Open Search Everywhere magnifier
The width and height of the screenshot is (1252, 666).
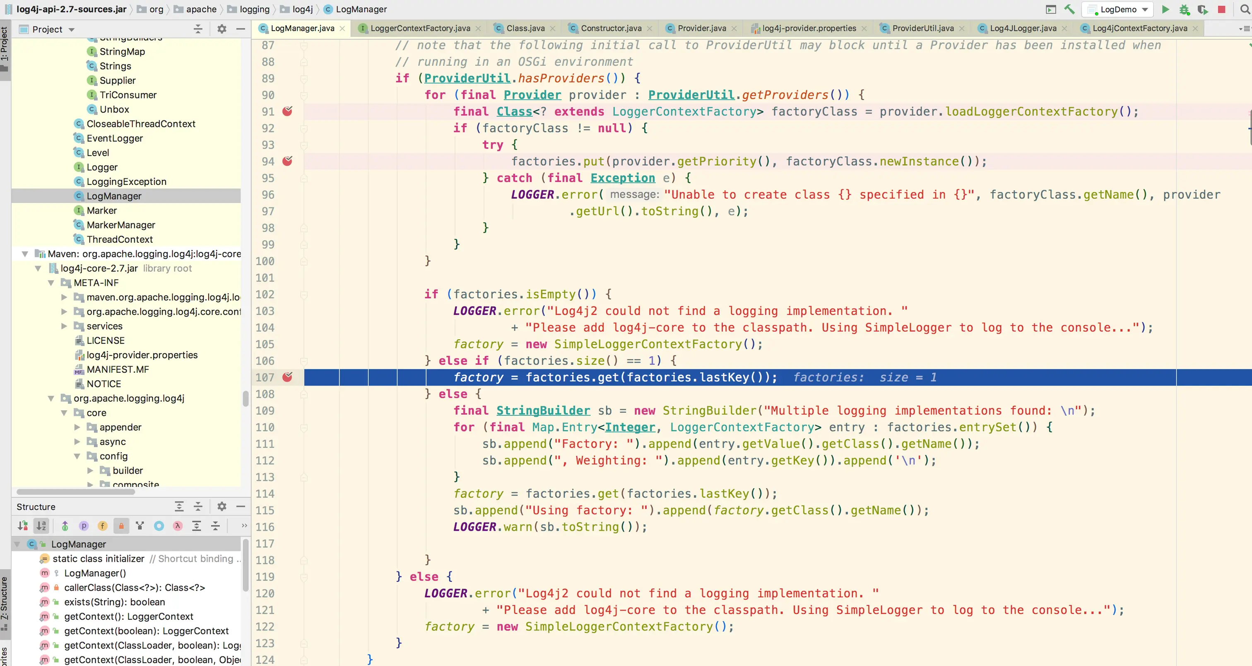pos(1245,9)
